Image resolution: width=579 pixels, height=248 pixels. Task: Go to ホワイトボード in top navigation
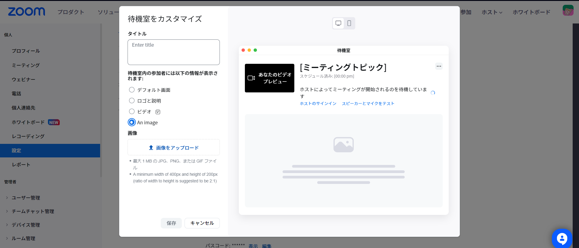(531, 12)
